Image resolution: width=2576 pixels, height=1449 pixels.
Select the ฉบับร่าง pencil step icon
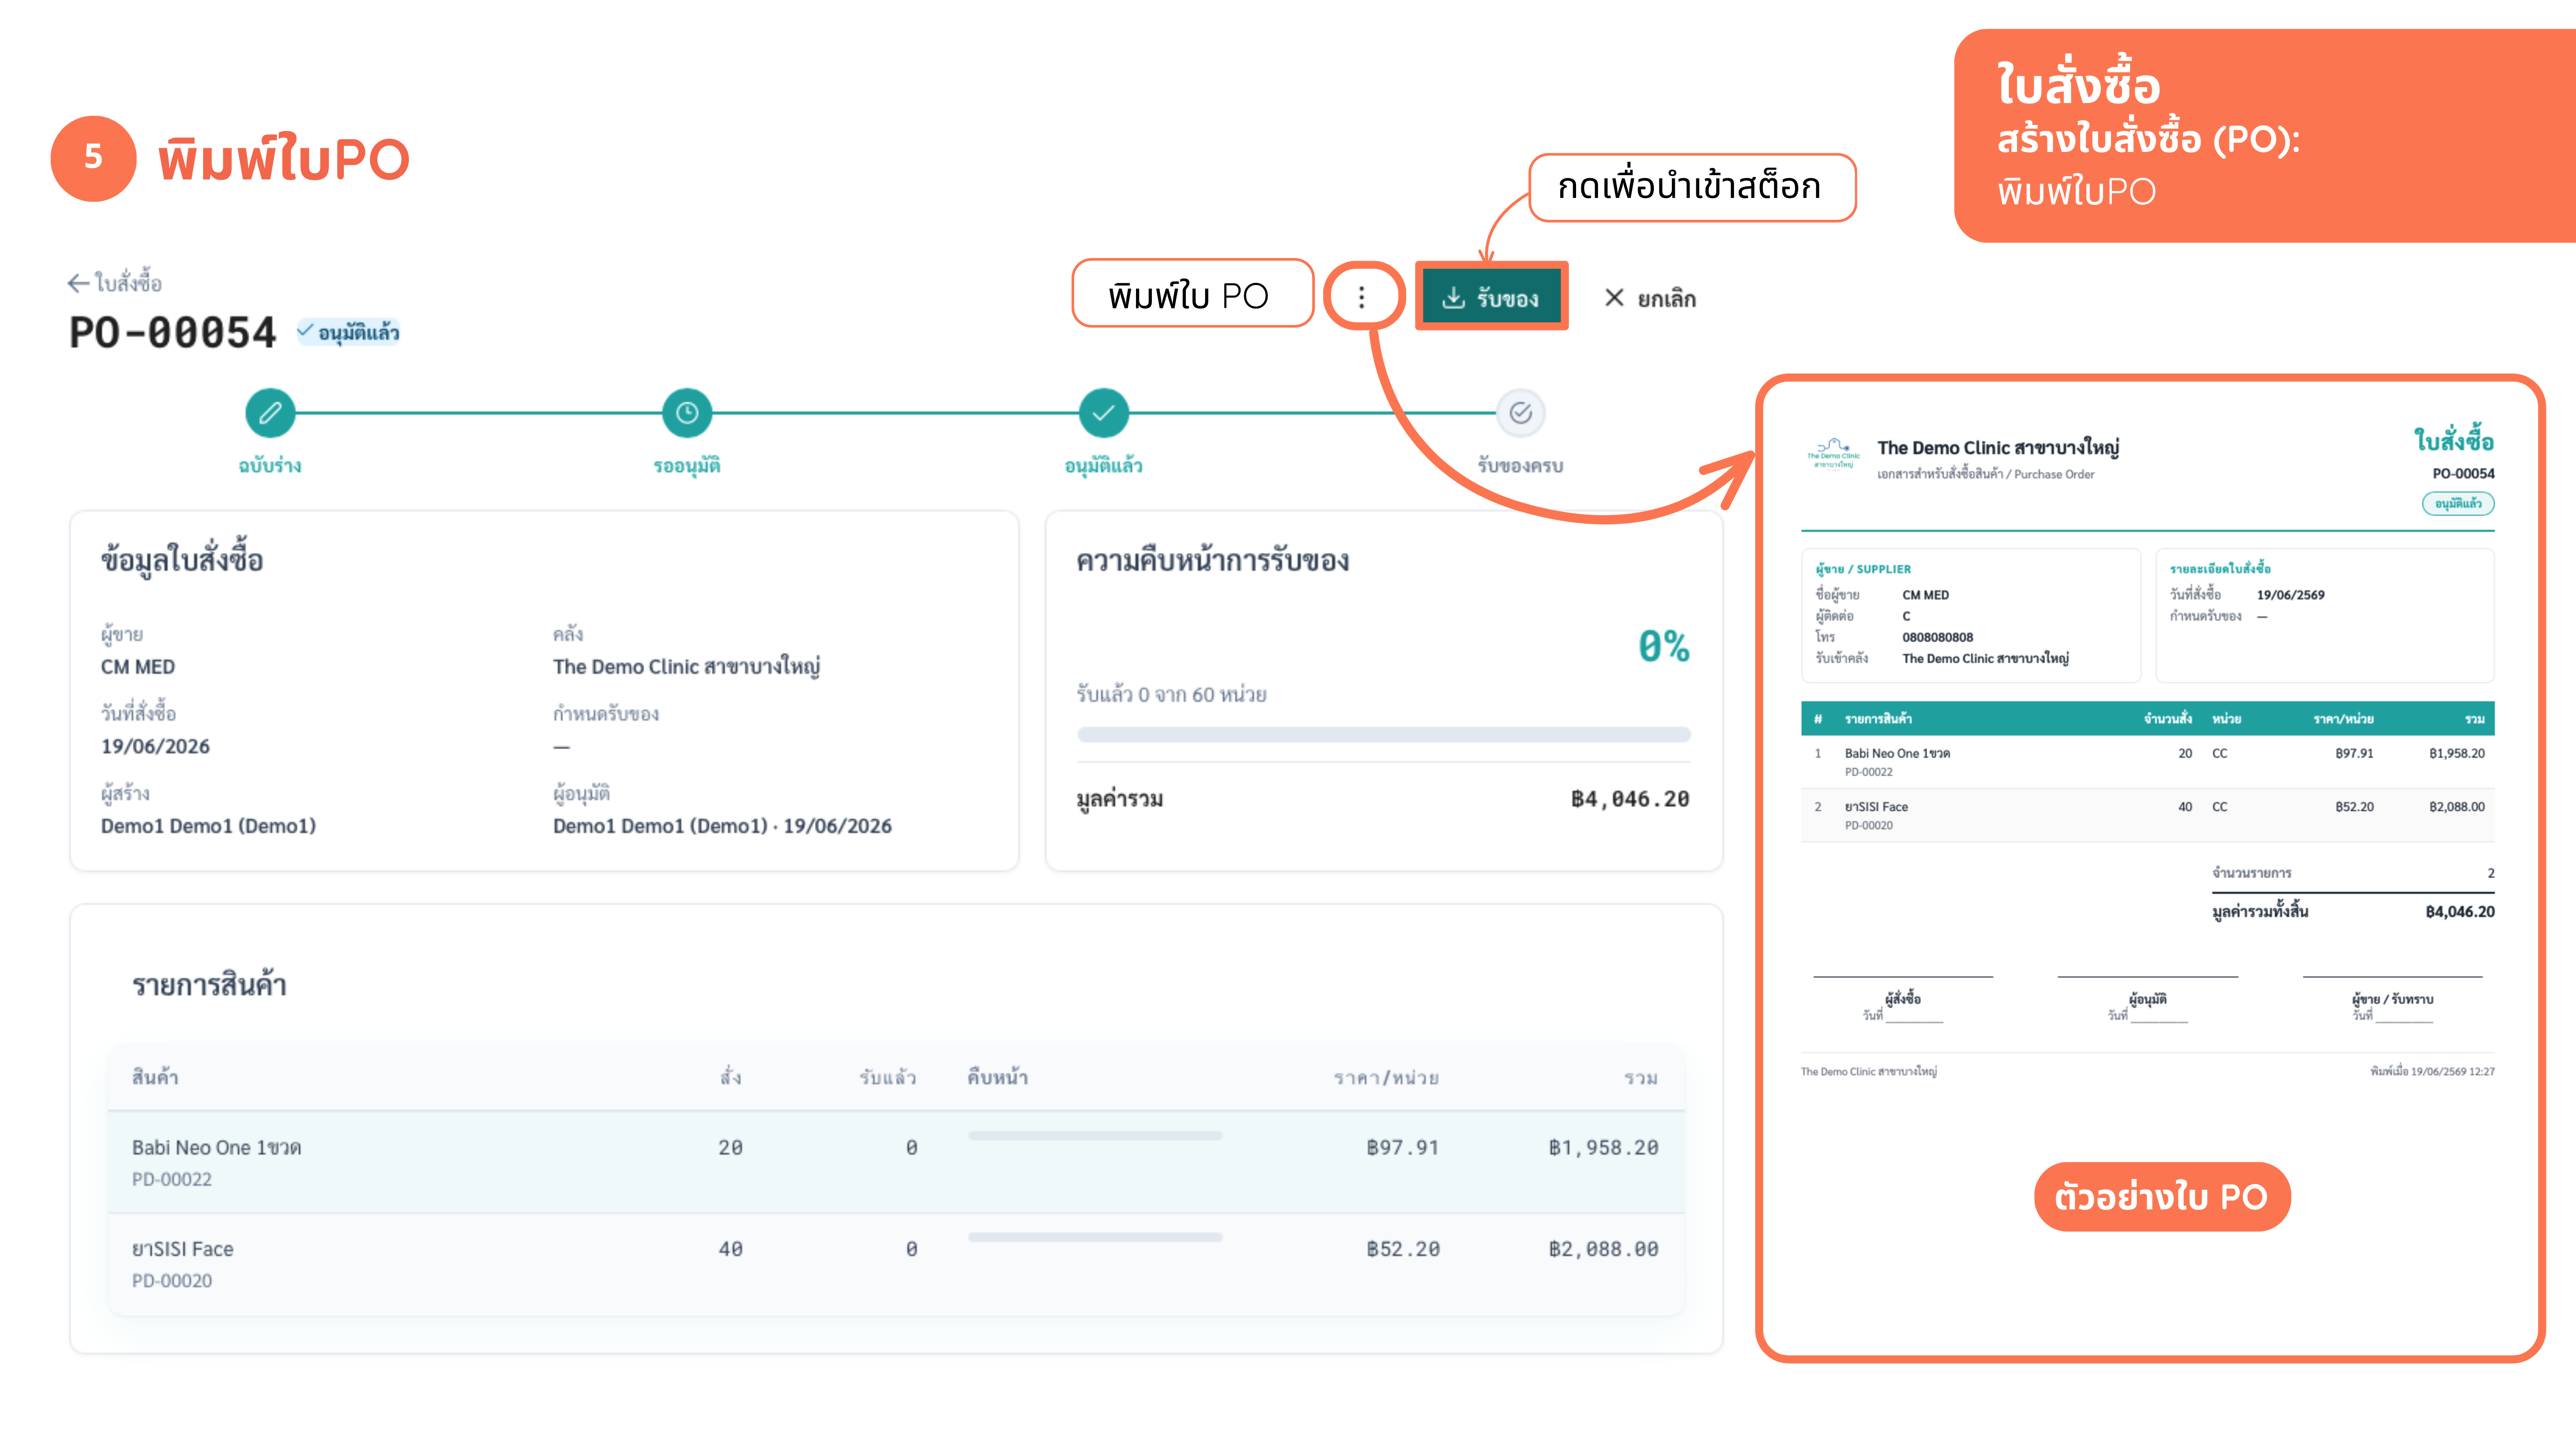[x=270, y=413]
